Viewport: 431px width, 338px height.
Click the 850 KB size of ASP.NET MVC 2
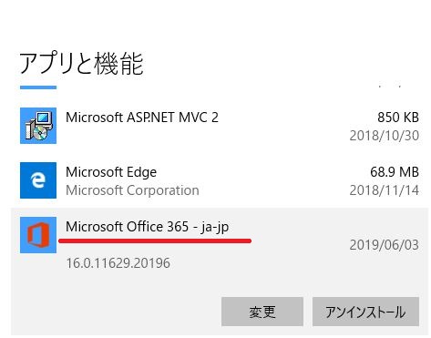point(398,118)
